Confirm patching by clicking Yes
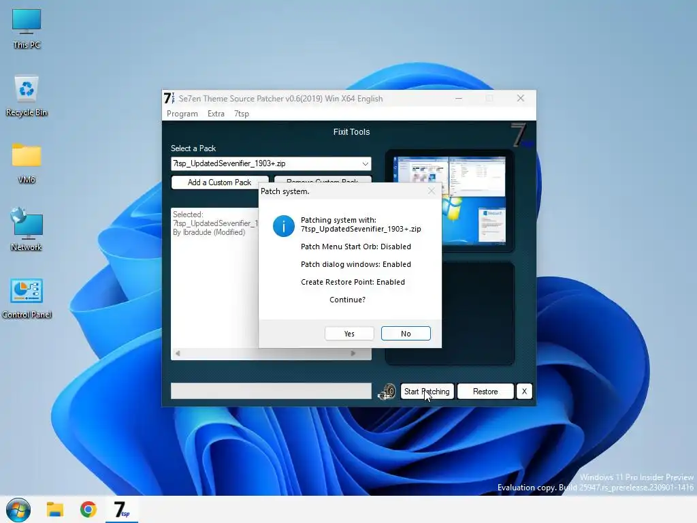The height and width of the screenshot is (523, 697). point(349,334)
